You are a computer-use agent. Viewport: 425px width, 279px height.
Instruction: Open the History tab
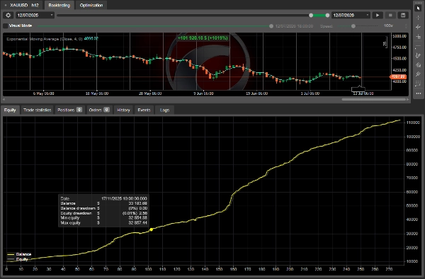[x=123, y=110]
